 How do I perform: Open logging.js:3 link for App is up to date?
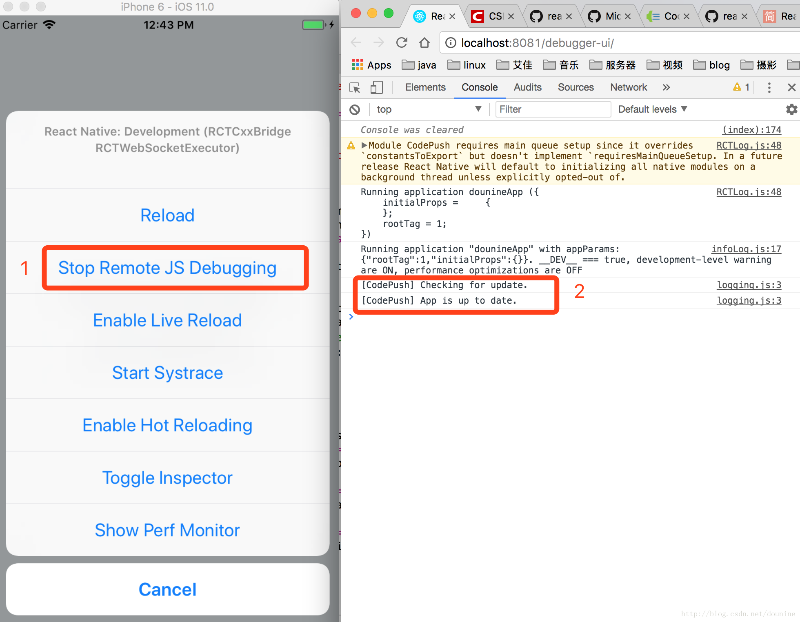pos(749,300)
